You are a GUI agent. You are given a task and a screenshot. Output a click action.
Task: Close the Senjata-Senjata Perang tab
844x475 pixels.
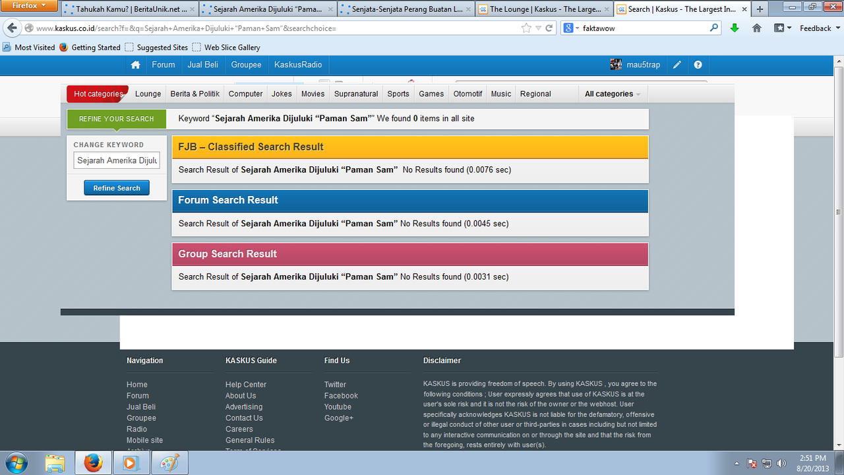[x=467, y=9]
